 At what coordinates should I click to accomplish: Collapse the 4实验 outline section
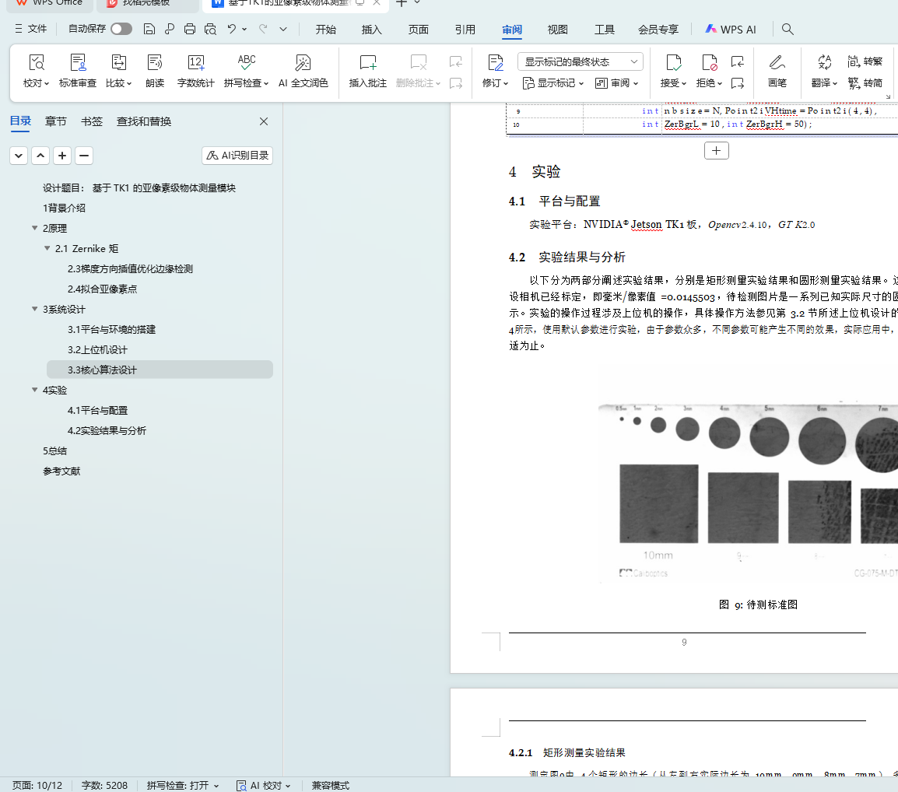tap(35, 391)
